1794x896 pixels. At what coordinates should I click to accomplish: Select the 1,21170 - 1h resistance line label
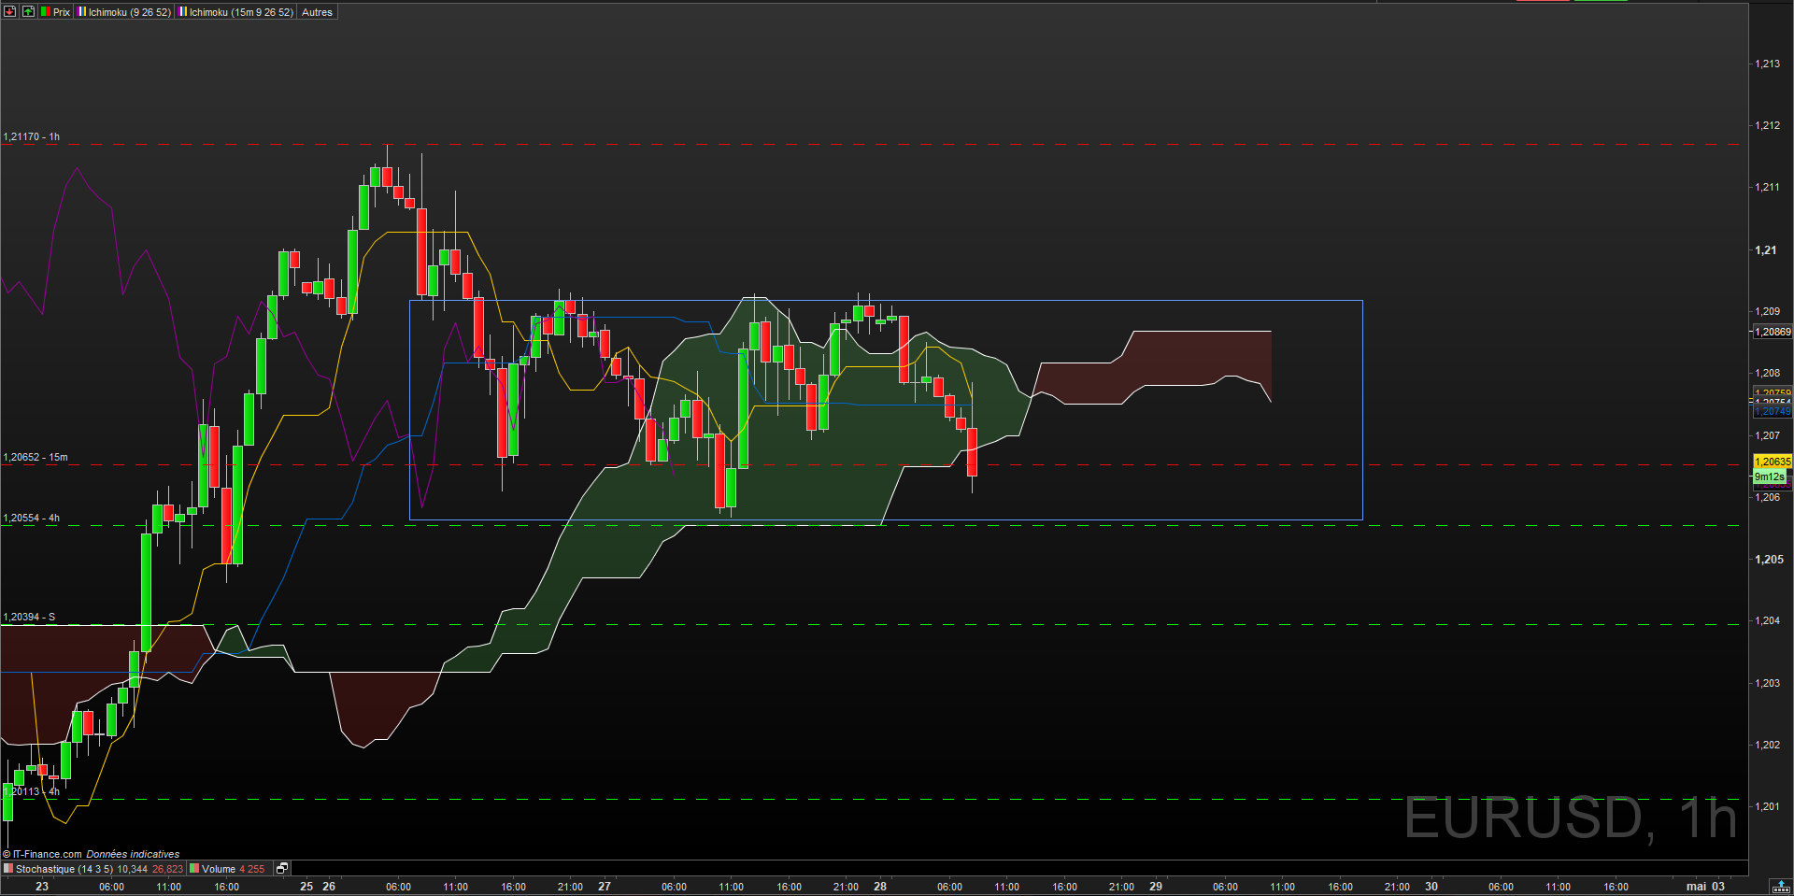[x=32, y=136]
